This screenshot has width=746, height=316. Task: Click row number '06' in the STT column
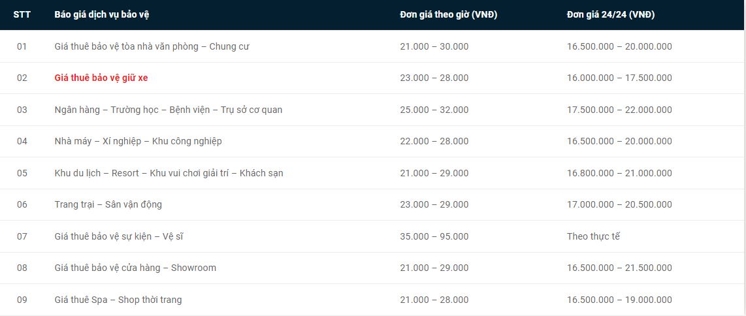click(x=22, y=204)
